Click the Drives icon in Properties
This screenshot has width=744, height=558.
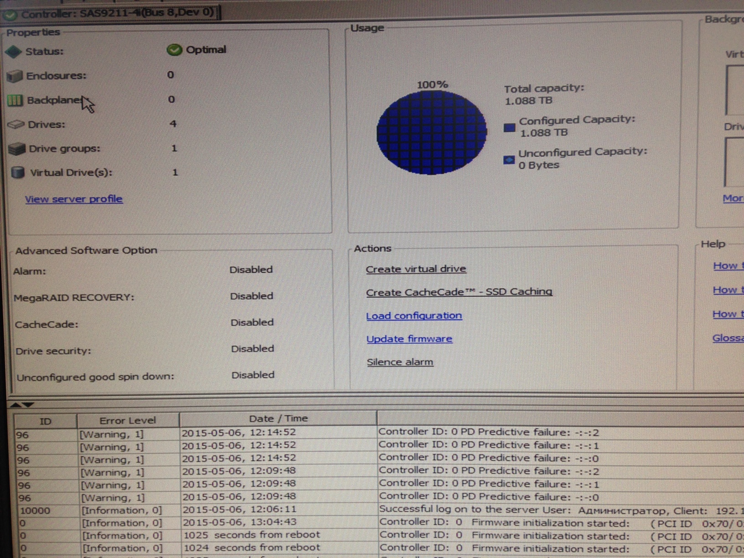click(x=16, y=124)
